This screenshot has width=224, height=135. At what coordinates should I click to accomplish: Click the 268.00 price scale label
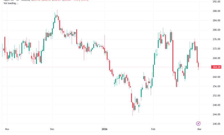pyautogui.click(x=216, y=58)
